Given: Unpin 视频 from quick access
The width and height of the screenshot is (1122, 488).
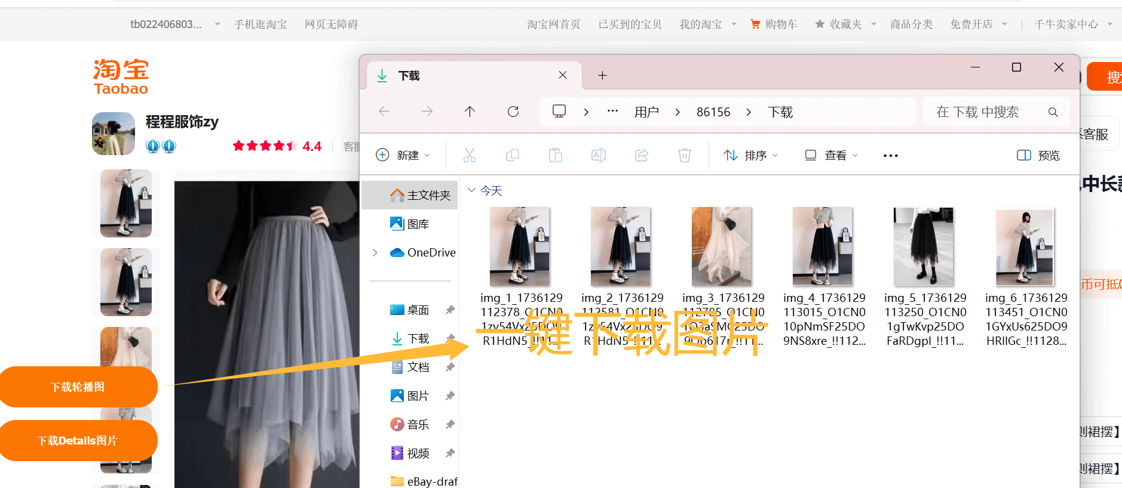Looking at the screenshot, I should pos(450,453).
